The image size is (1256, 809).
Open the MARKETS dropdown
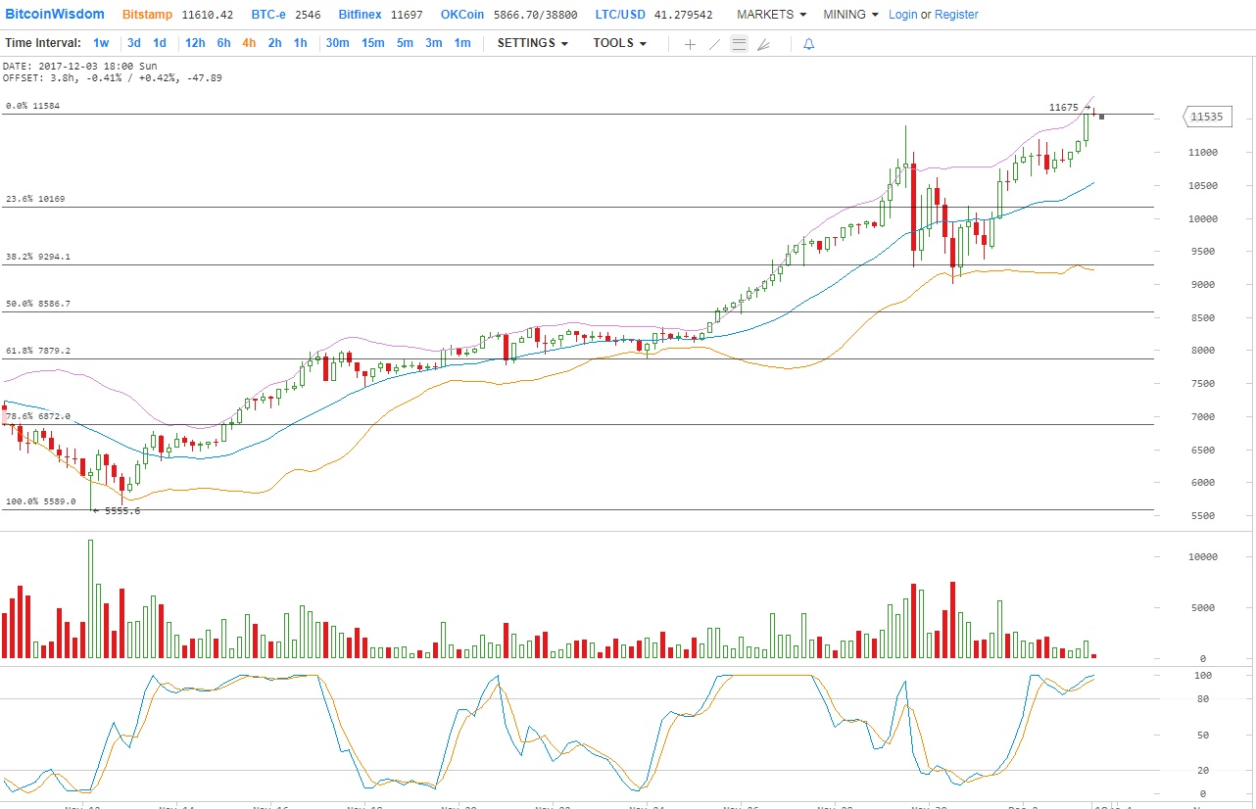(x=770, y=14)
